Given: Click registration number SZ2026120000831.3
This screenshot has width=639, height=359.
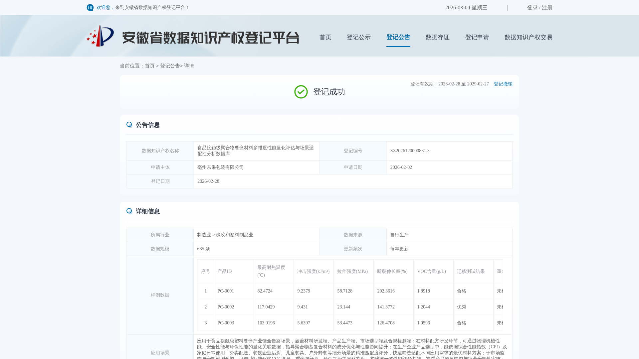Looking at the screenshot, I should pyautogui.click(x=410, y=151).
